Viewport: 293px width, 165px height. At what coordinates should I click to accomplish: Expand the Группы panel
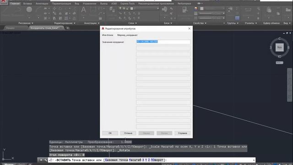[233, 23]
